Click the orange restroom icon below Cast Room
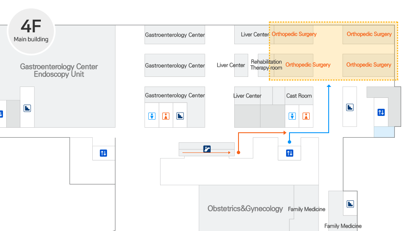Screen dimensions: 418x231 306,116
